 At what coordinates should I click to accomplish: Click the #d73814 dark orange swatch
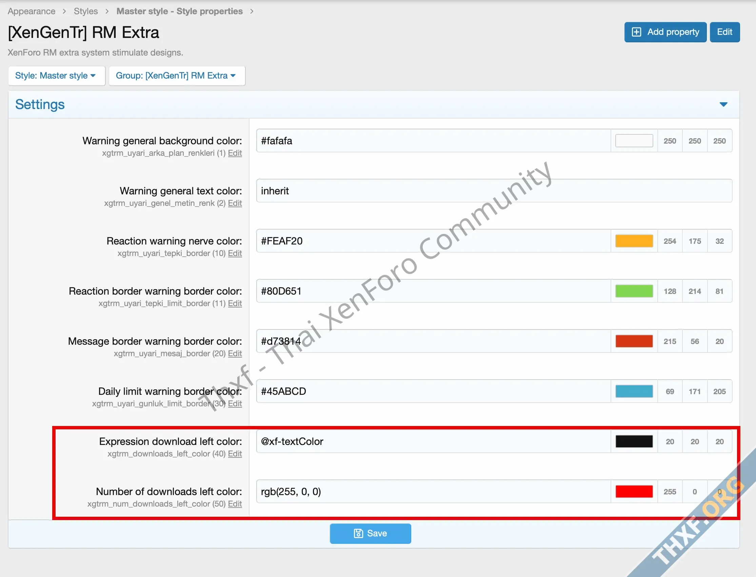point(634,341)
